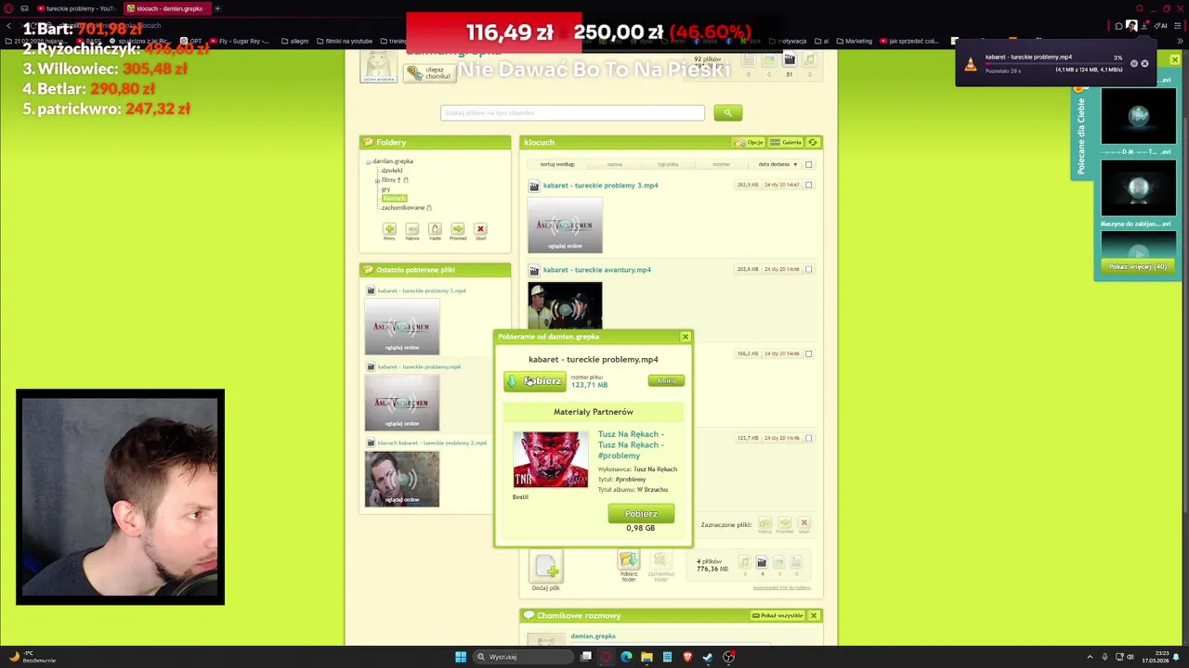This screenshot has width=1189, height=668.
Task: Open kabaret - tureckie problemy 3.mp4 file link
Action: coord(600,186)
